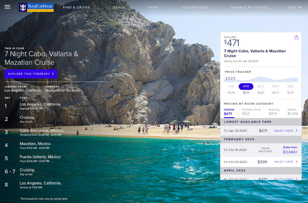Open the Destinations menu item
The image size is (308, 203).
[x=195, y=7]
